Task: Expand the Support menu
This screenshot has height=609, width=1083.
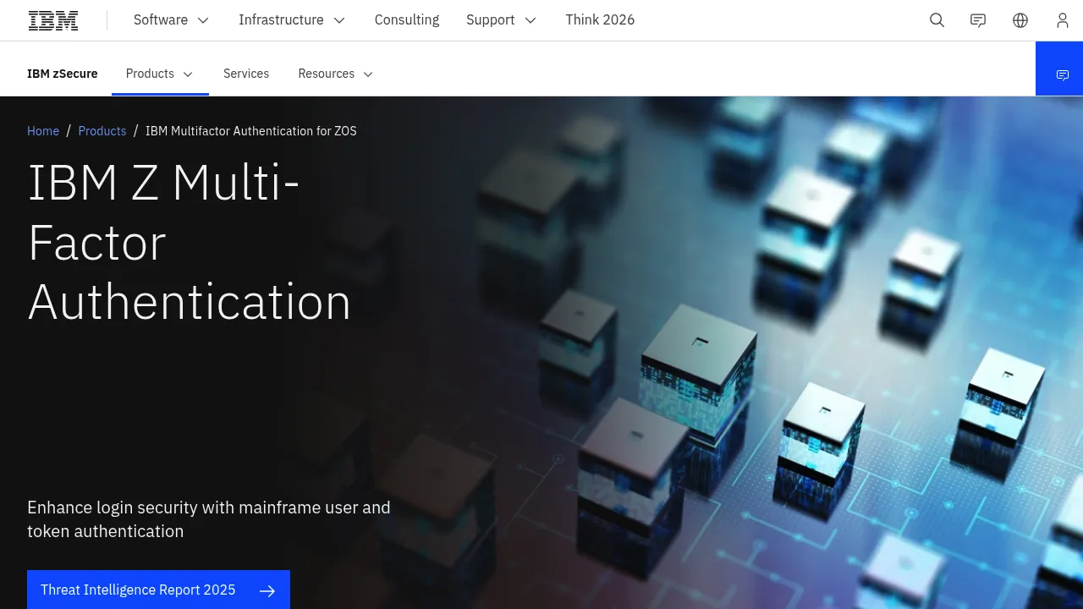Action: coord(501,20)
